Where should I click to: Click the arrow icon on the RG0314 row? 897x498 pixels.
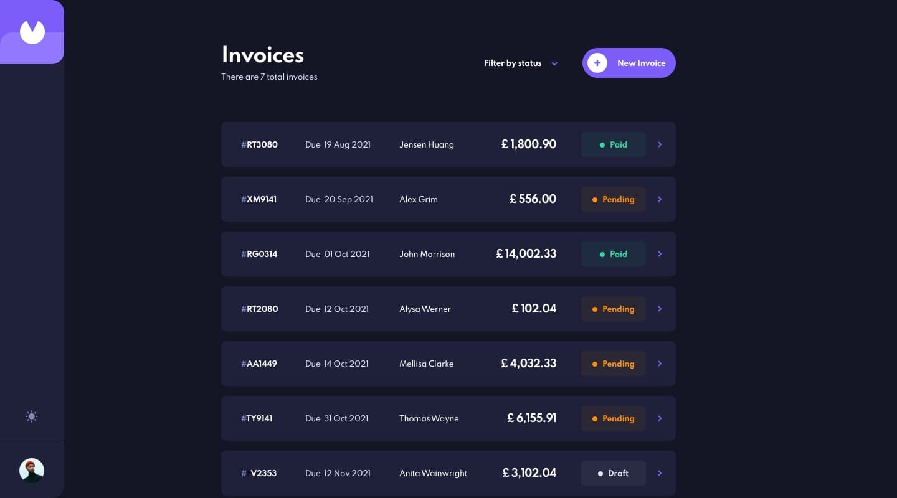pyautogui.click(x=660, y=254)
